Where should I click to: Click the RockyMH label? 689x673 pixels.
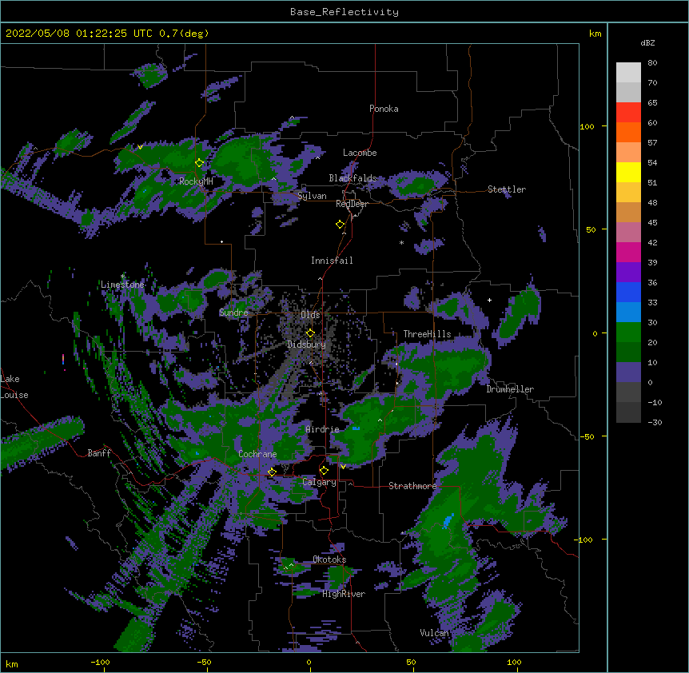coord(196,181)
